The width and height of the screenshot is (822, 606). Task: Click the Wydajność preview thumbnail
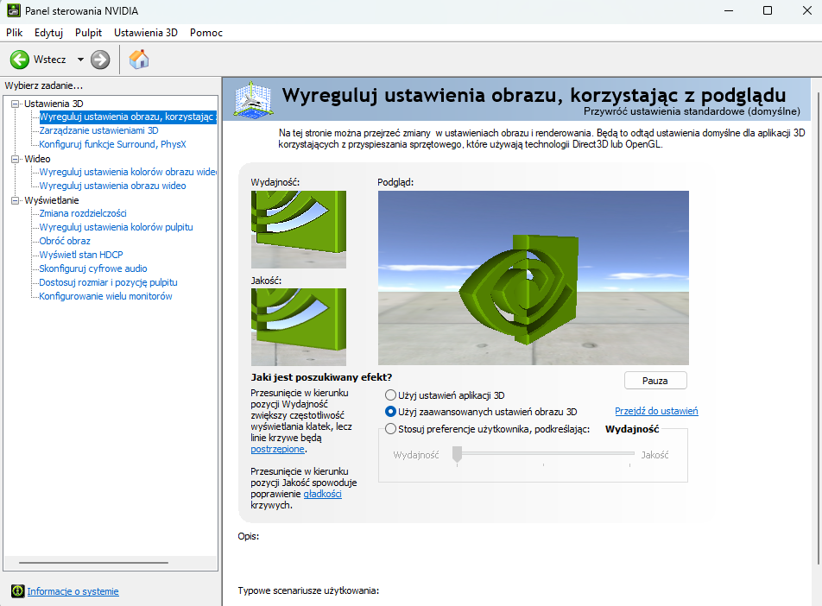click(298, 230)
